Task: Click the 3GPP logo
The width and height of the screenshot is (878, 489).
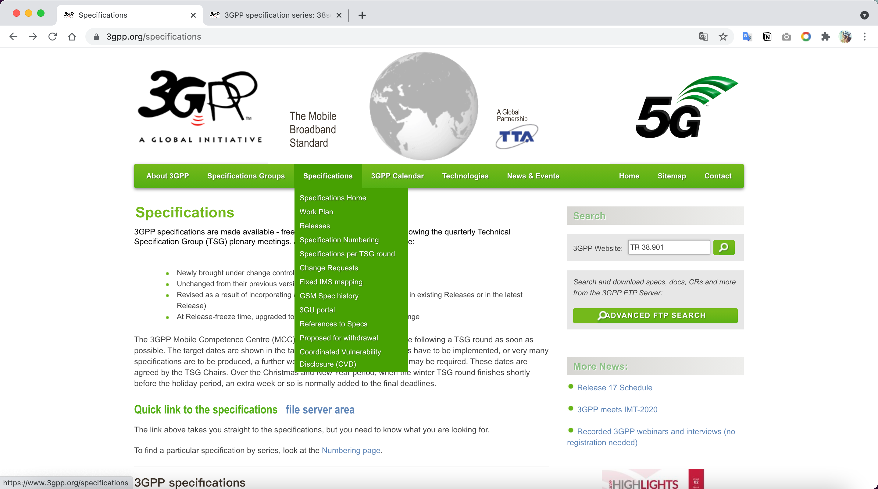Action: point(200,106)
